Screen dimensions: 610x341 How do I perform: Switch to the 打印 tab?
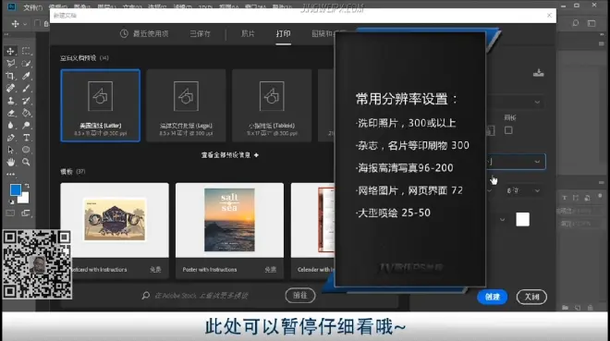click(x=283, y=34)
